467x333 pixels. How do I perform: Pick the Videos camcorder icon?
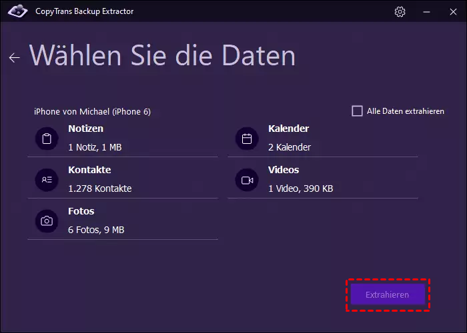(247, 180)
